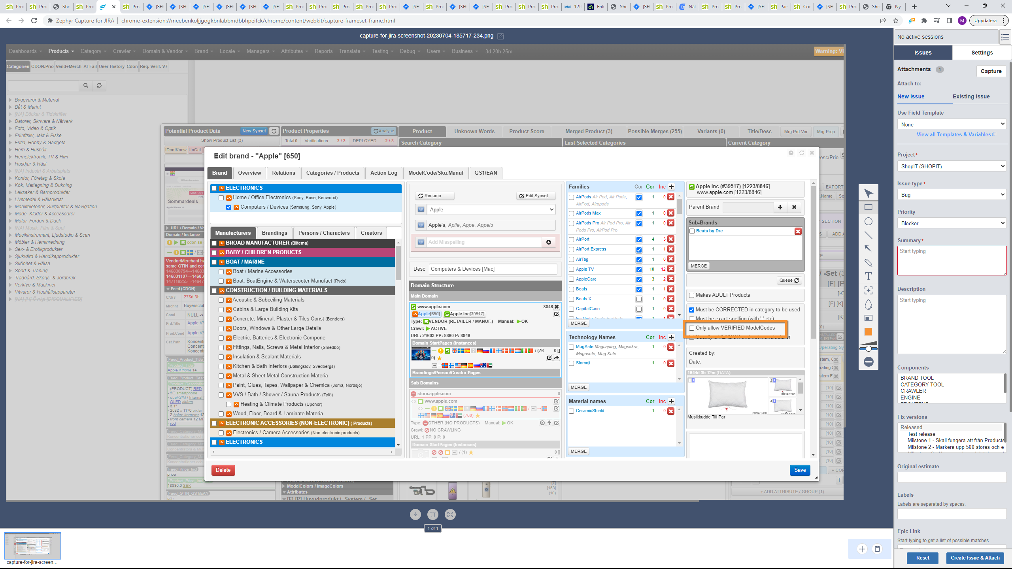Share this page from the address bar

point(883,21)
